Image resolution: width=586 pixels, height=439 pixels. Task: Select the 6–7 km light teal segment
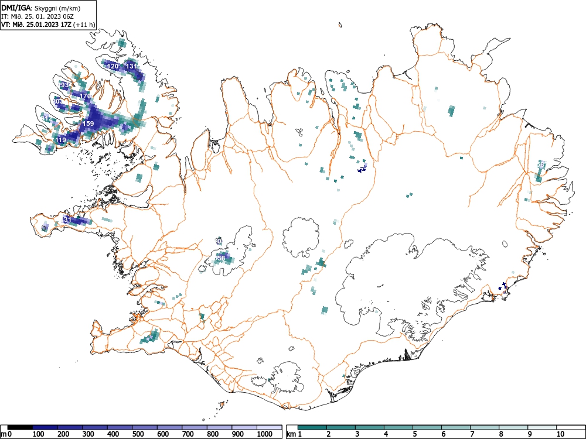(x=456, y=427)
